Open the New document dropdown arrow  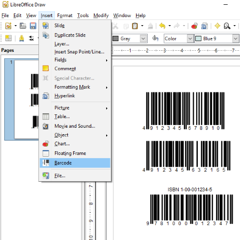tap(15, 26)
